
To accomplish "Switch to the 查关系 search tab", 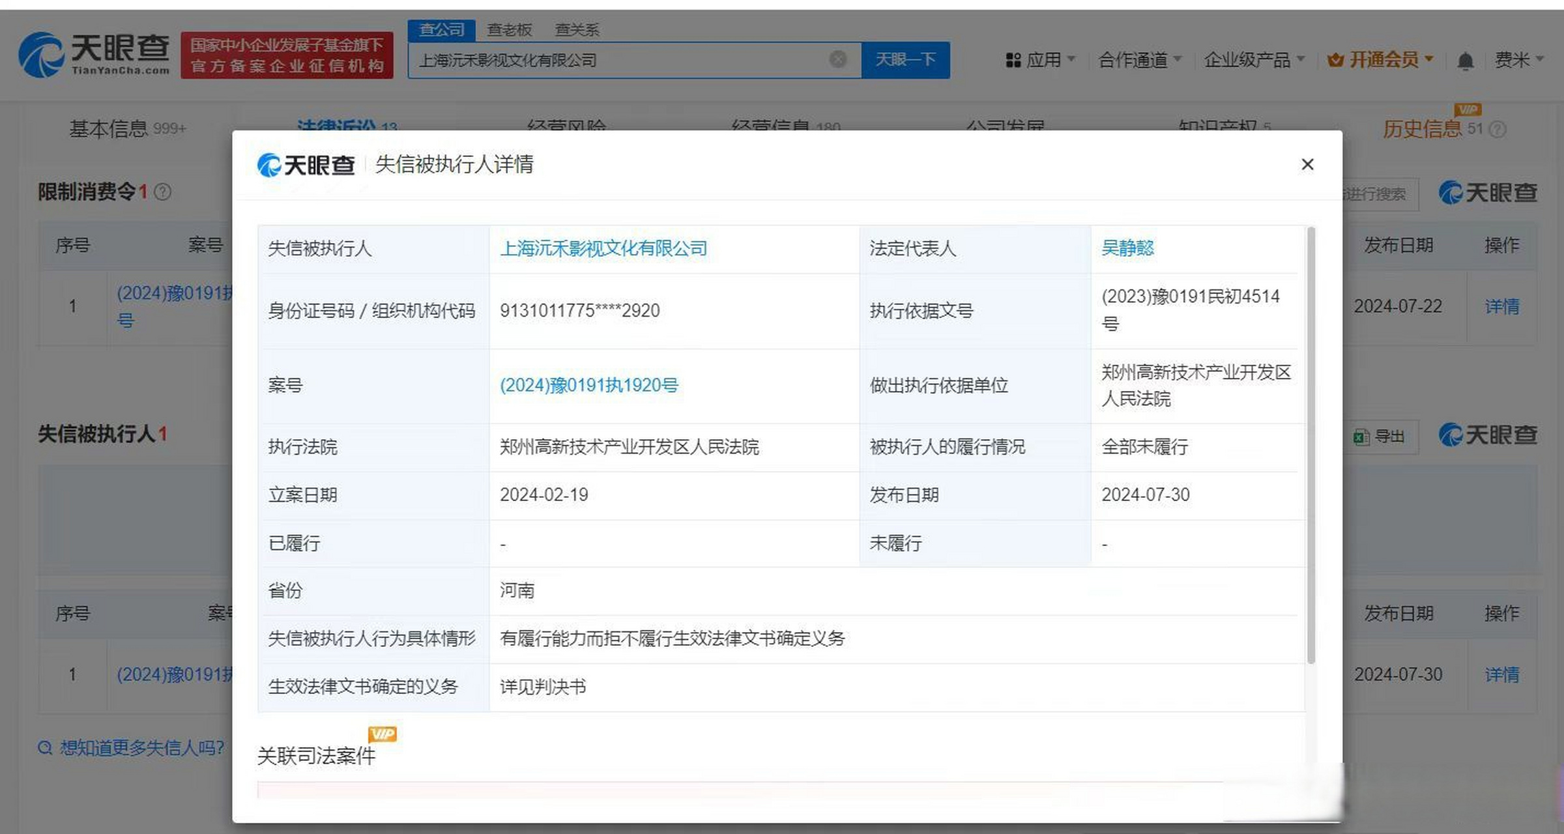I will (577, 30).
